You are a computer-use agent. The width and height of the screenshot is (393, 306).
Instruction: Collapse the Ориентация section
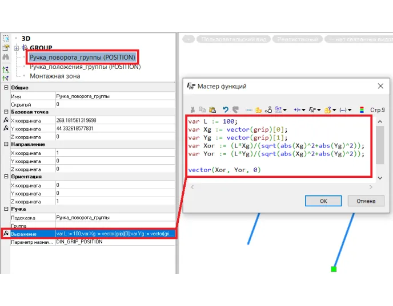click(x=6, y=177)
